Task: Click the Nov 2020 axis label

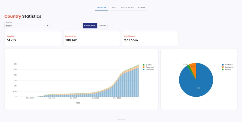Action: click(117, 98)
